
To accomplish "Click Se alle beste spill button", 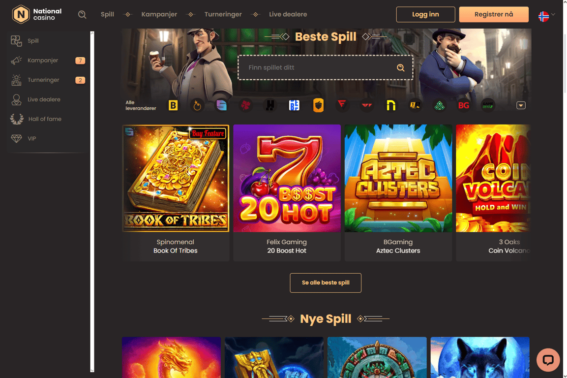I will tap(326, 283).
